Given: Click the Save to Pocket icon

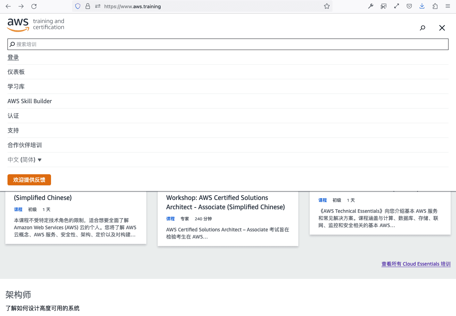Looking at the screenshot, I should click(409, 6).
